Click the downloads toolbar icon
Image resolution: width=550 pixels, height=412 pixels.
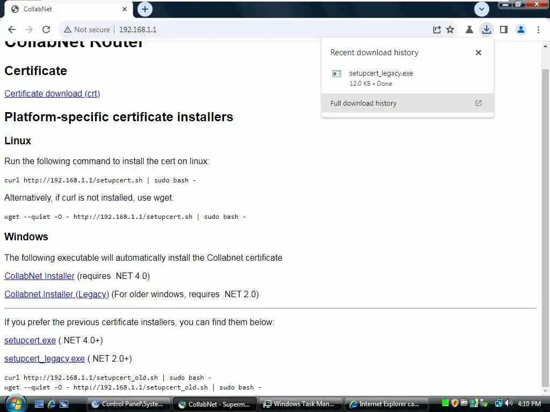coord(487,30)
